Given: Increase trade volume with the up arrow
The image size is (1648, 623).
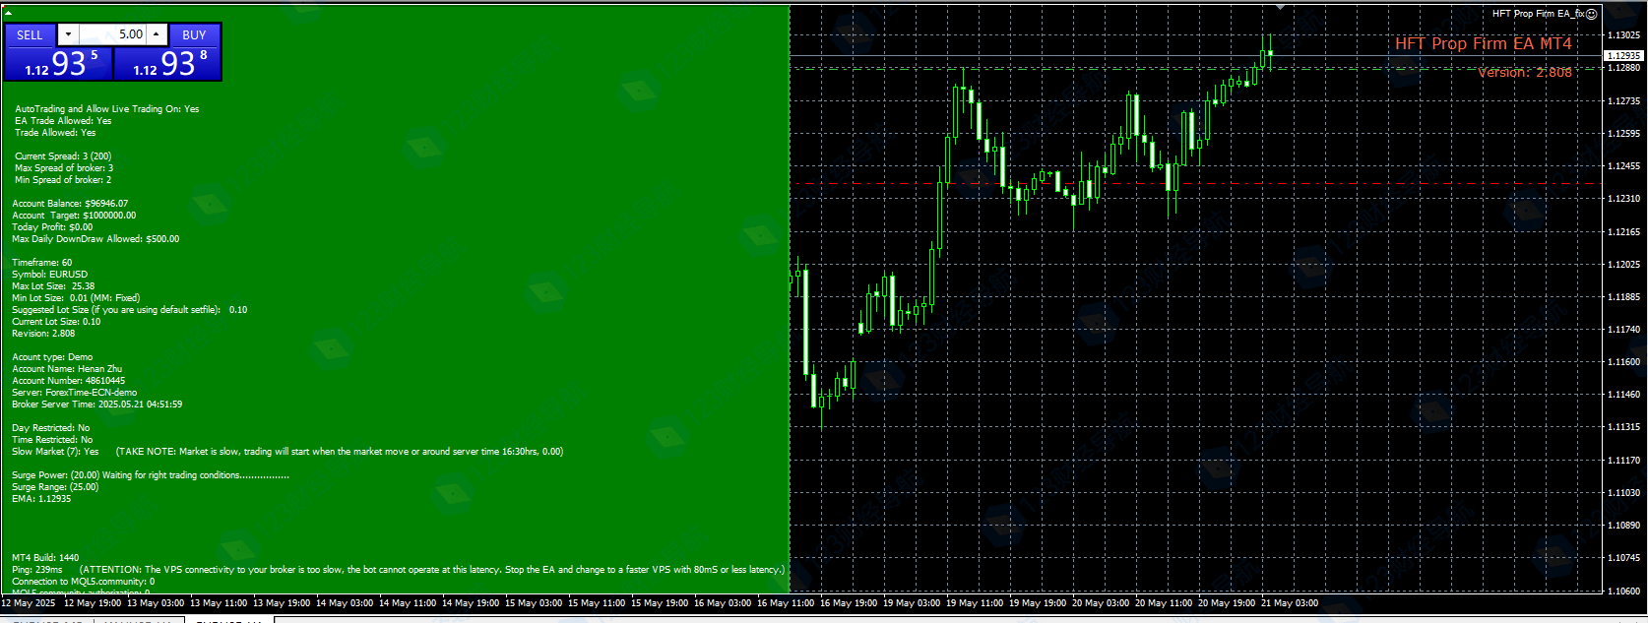Looking at the screenshot, I should pyautogui.click(x=156, y=34).
